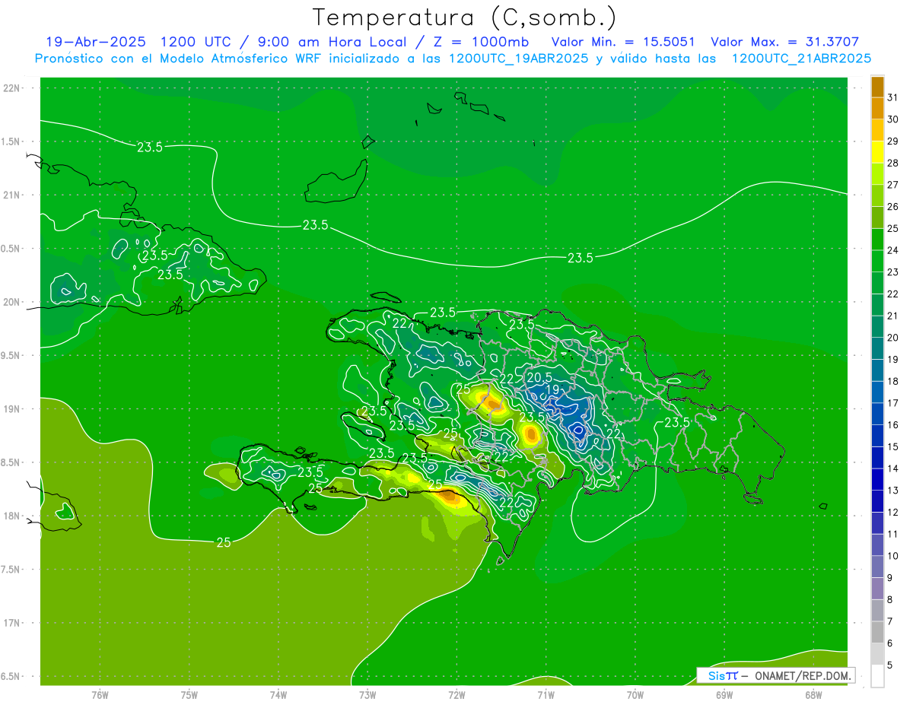The width and height of the screenshot is (913, 705).
Task: Click the '19N' latitude axis label
Action: [x=12, y=409]
